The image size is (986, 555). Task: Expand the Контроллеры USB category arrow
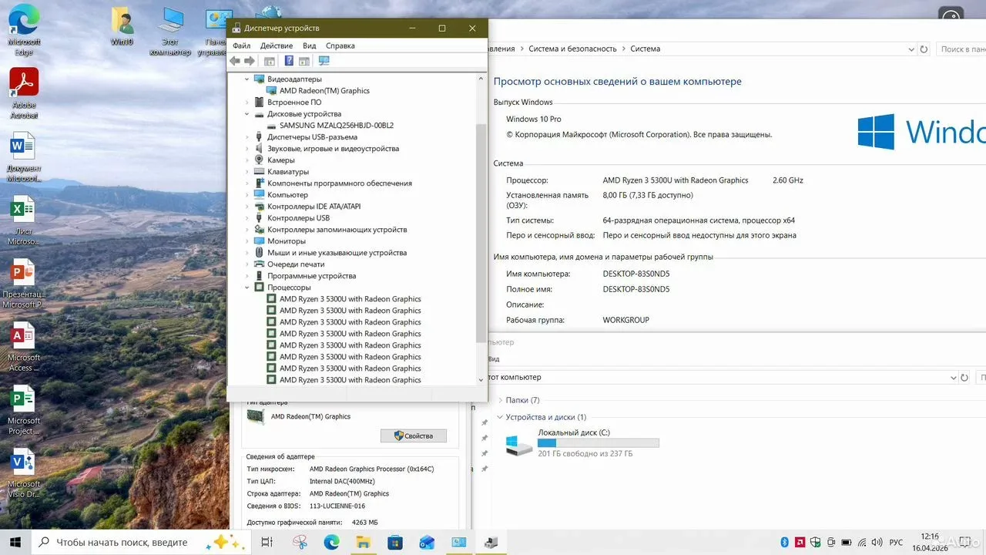pos(247,218)
